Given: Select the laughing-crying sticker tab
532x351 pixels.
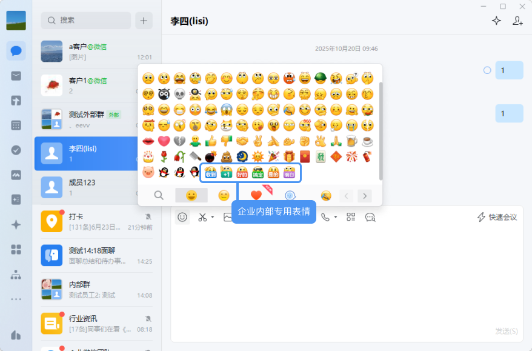Looking at the screenshot, I should click(326, 195).
